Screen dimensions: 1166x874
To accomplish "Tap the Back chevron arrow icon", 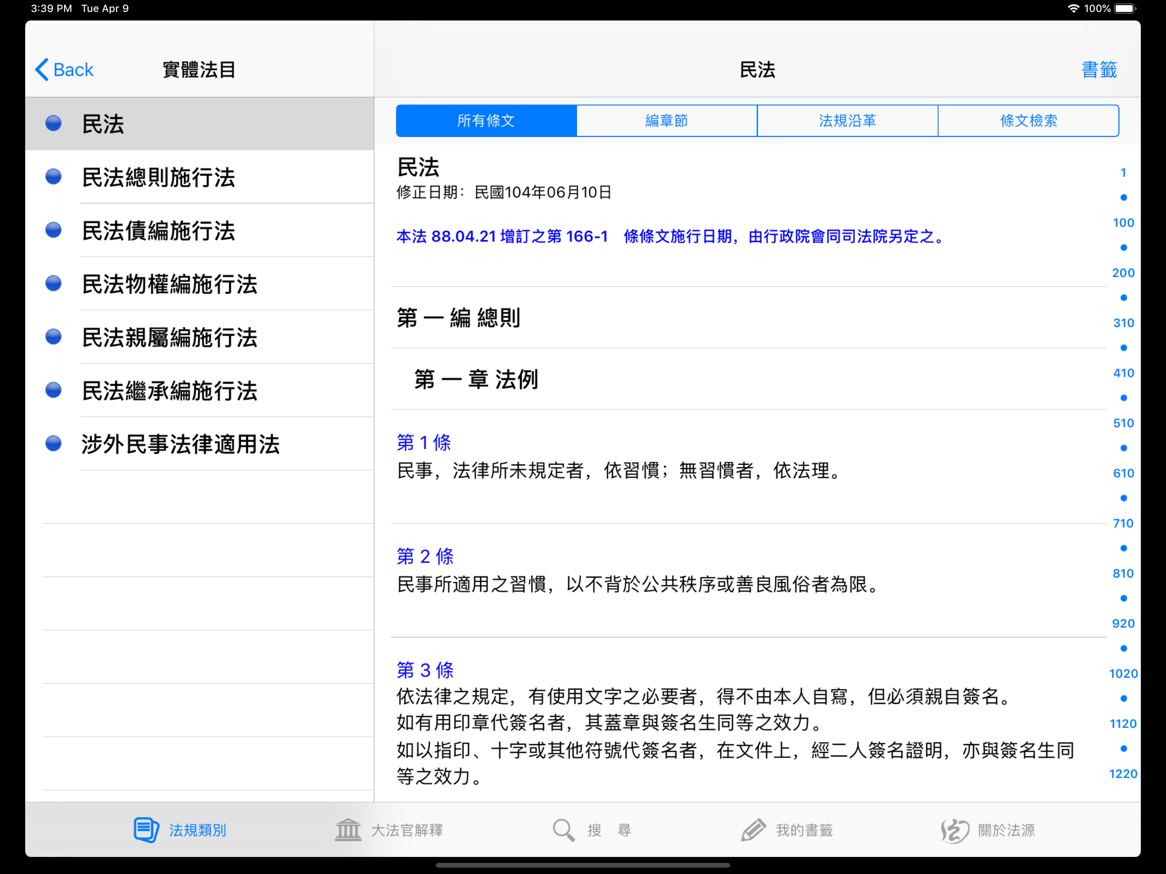I will [42, 70].
